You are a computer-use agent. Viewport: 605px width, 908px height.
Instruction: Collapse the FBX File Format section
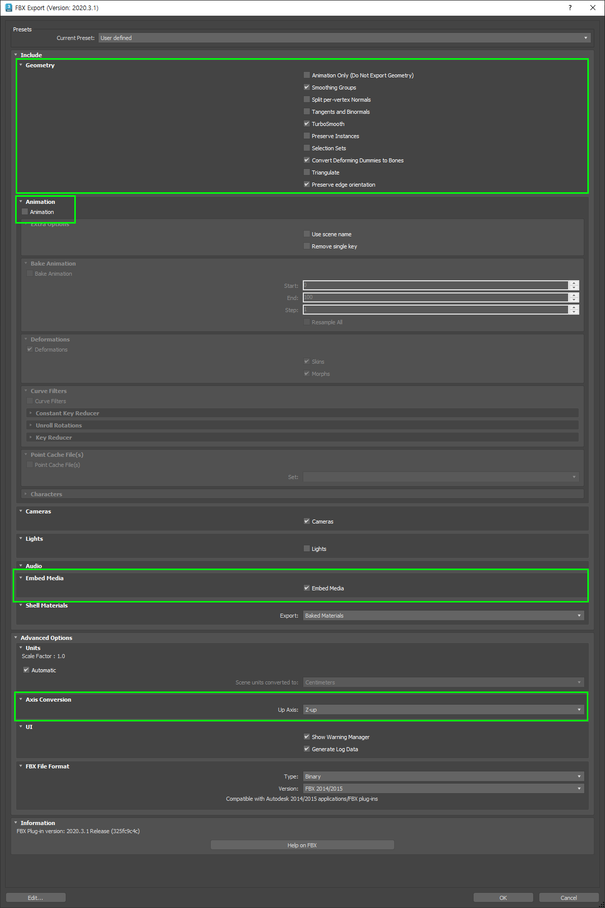point(21,766)
